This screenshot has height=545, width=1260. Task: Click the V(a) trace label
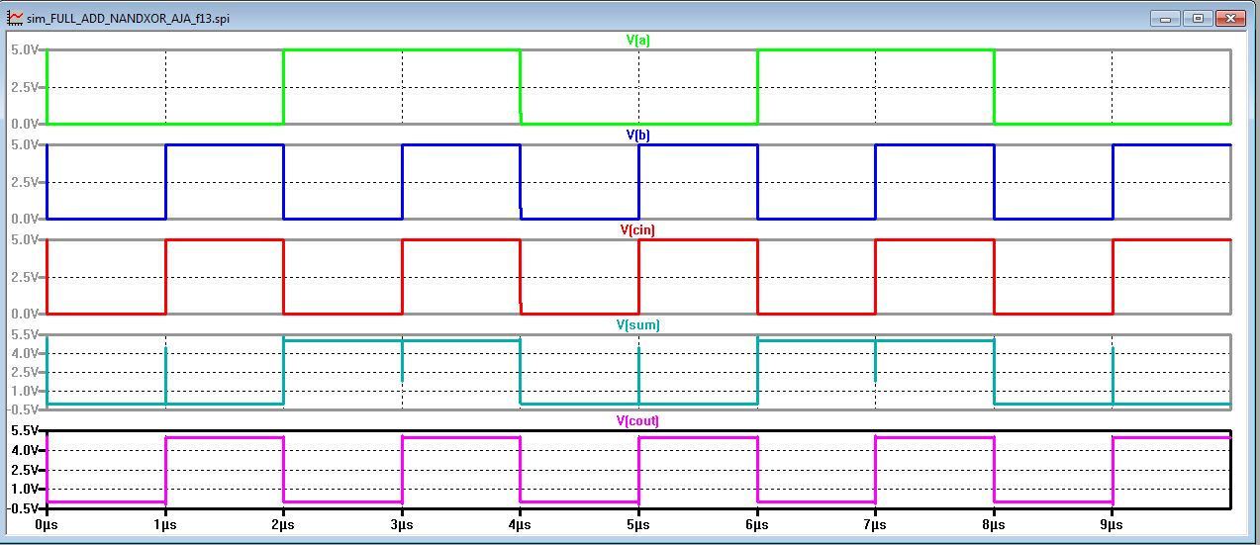(x=638, y=40)
